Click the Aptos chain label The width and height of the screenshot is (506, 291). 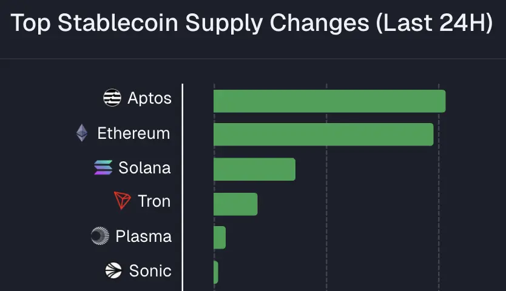pyautogui.click(x=149, y=98)
